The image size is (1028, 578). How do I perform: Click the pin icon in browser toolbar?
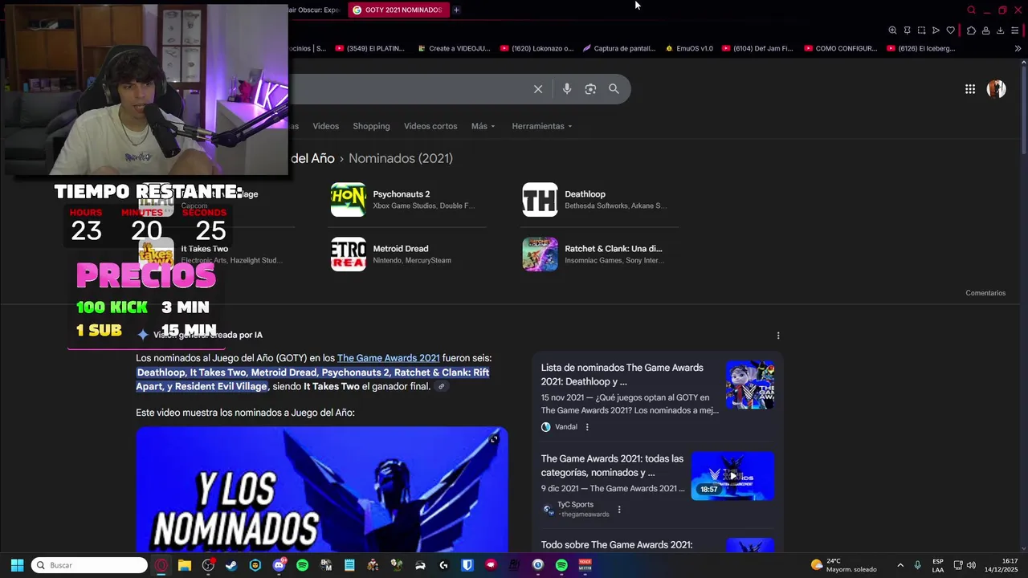907,31
